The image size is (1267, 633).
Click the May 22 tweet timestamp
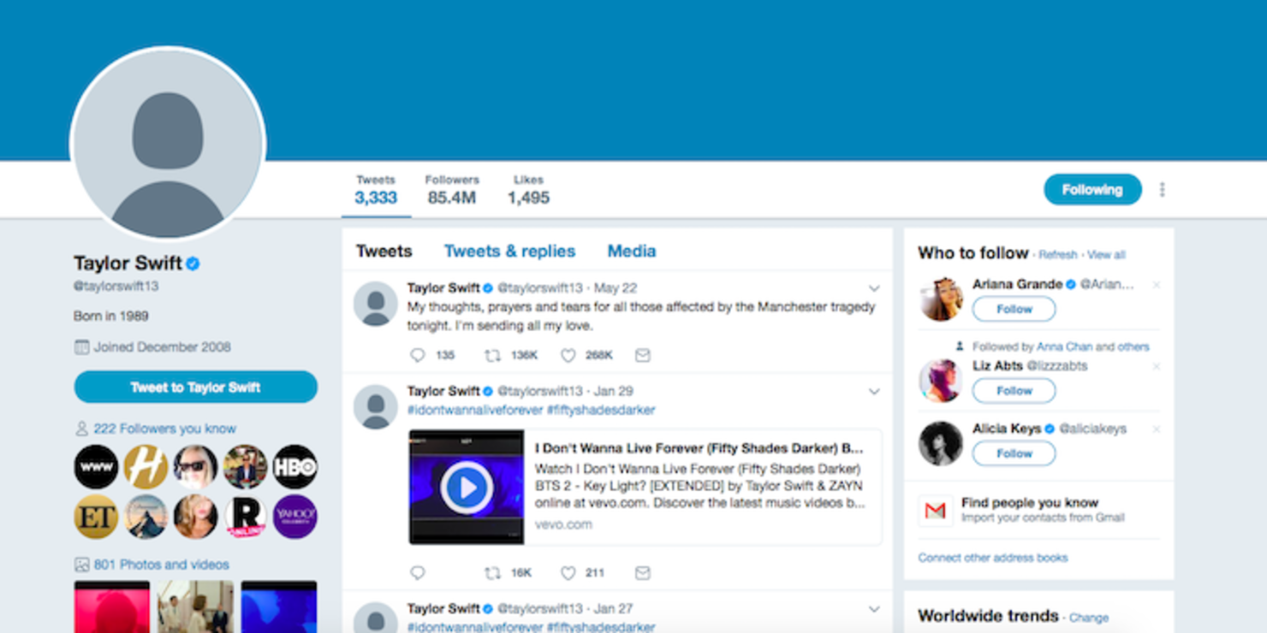(616, 288)
